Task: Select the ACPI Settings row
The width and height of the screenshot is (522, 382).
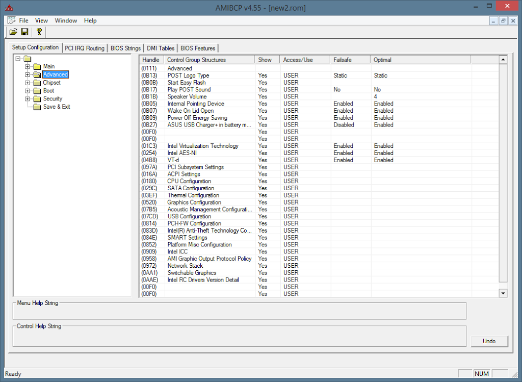Action: [319, 174]
